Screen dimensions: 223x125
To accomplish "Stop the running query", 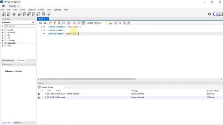I will pos(63,23).
